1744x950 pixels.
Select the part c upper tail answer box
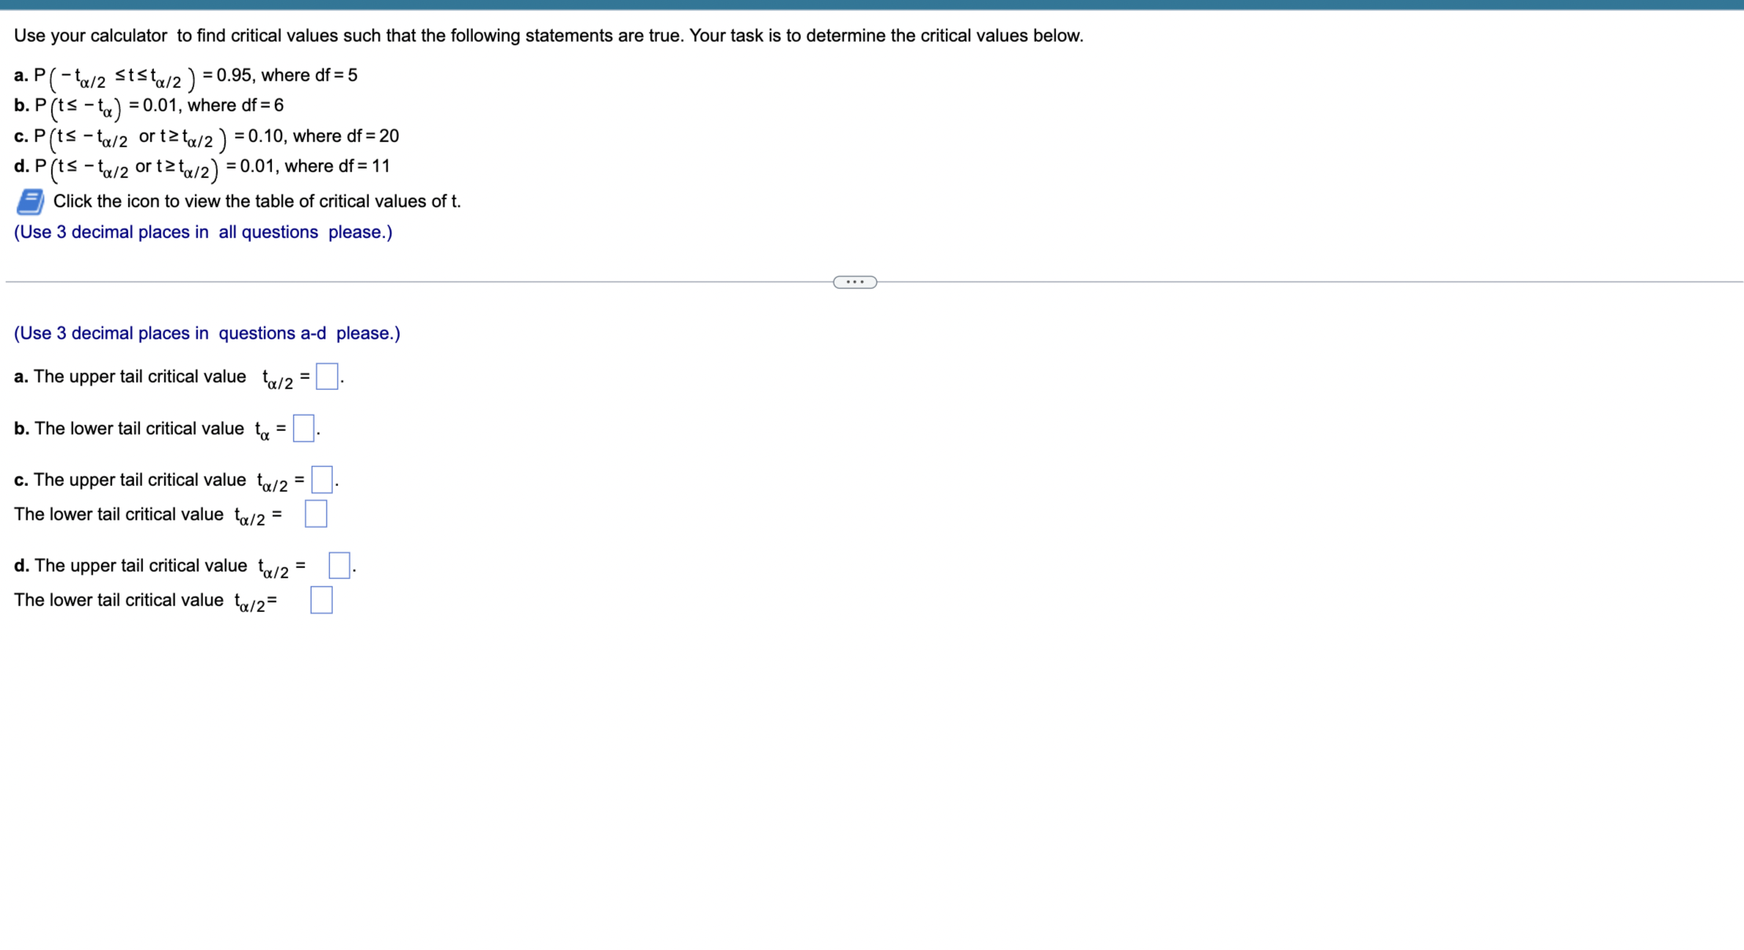(x=321, y=479)
